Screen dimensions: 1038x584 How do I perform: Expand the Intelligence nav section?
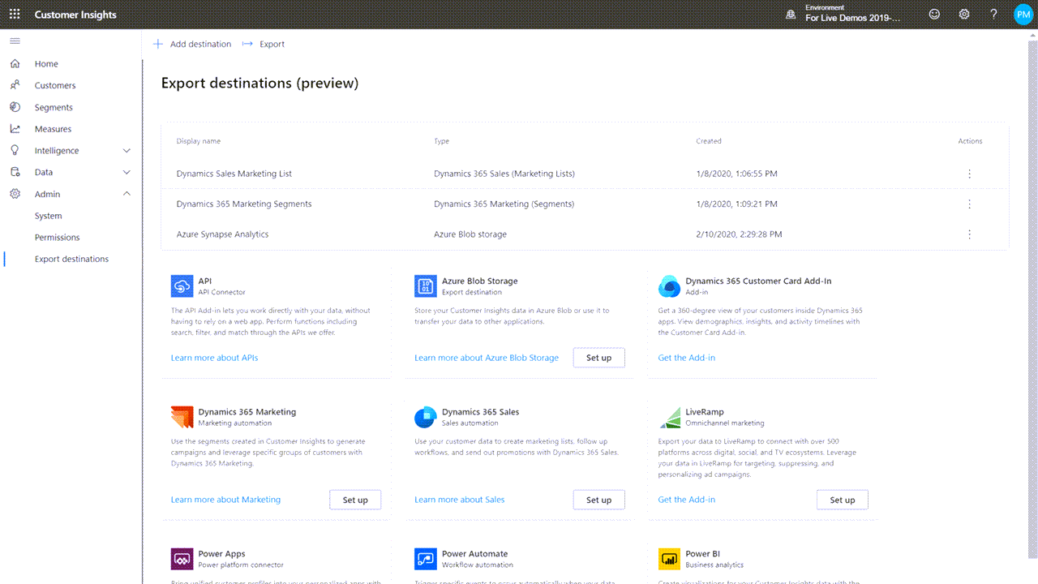[127, 151]
